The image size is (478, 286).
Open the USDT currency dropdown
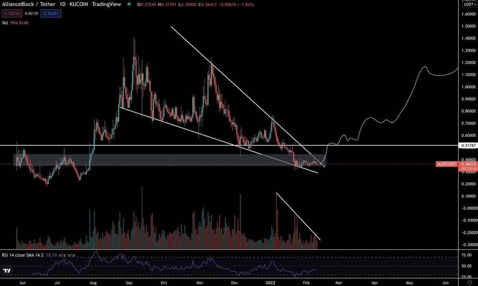pos(468,4)
